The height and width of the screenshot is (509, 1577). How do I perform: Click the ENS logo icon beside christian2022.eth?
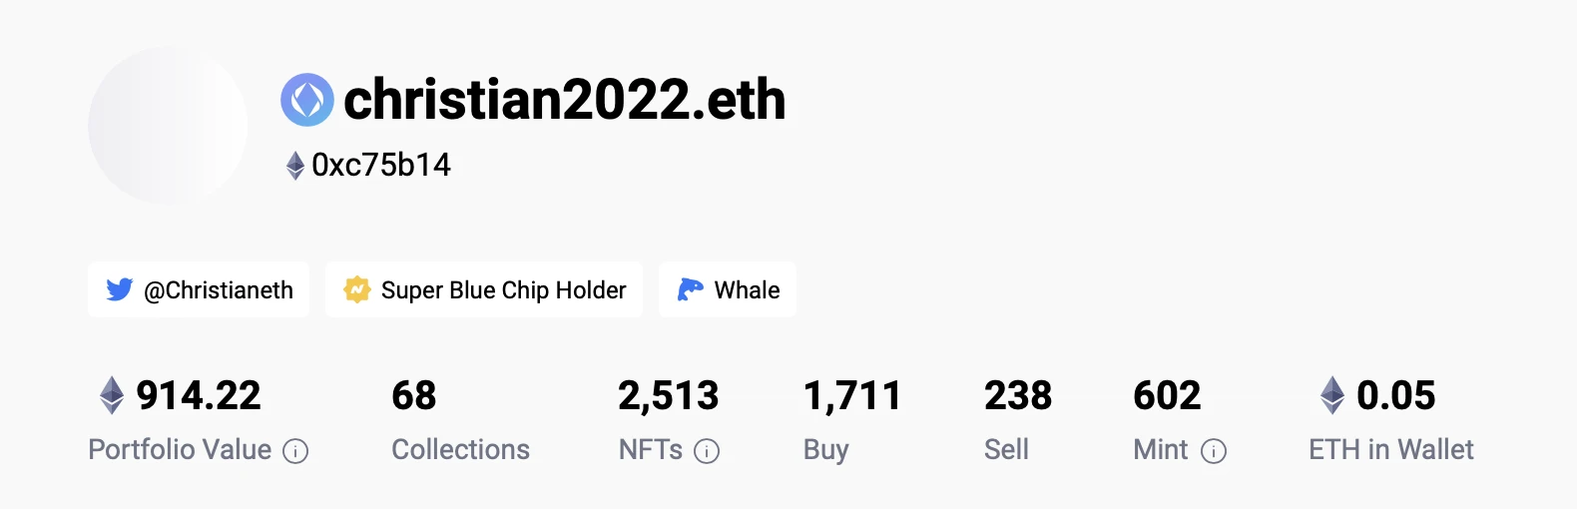click(x=307, y=100)
